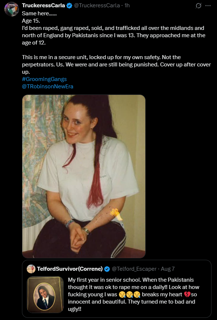Image resolution: width=217 pixels, height=320 pixels.
Task: Open the @TRobinsonNewEra mention link
Action: (48, 86)
